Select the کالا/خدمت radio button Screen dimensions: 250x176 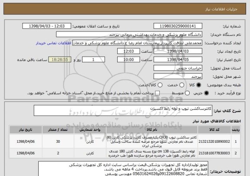(160, 85)
